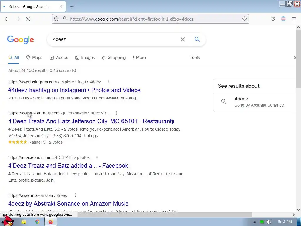Open 4deez by Abstrakt Sonance Amazon link
The width and height of the screenshot is (301, 226).
coord(68,204)
